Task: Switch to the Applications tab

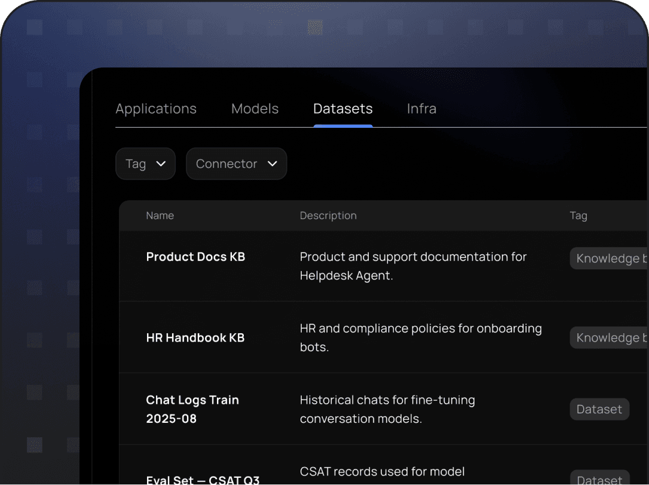Action: [x=156, y=109]
